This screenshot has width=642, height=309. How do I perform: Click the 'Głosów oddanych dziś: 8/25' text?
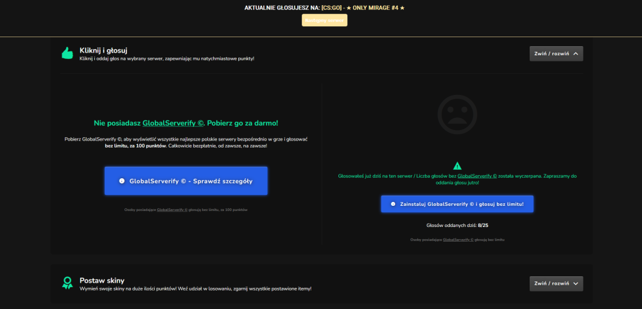click(x=457, y=225)
